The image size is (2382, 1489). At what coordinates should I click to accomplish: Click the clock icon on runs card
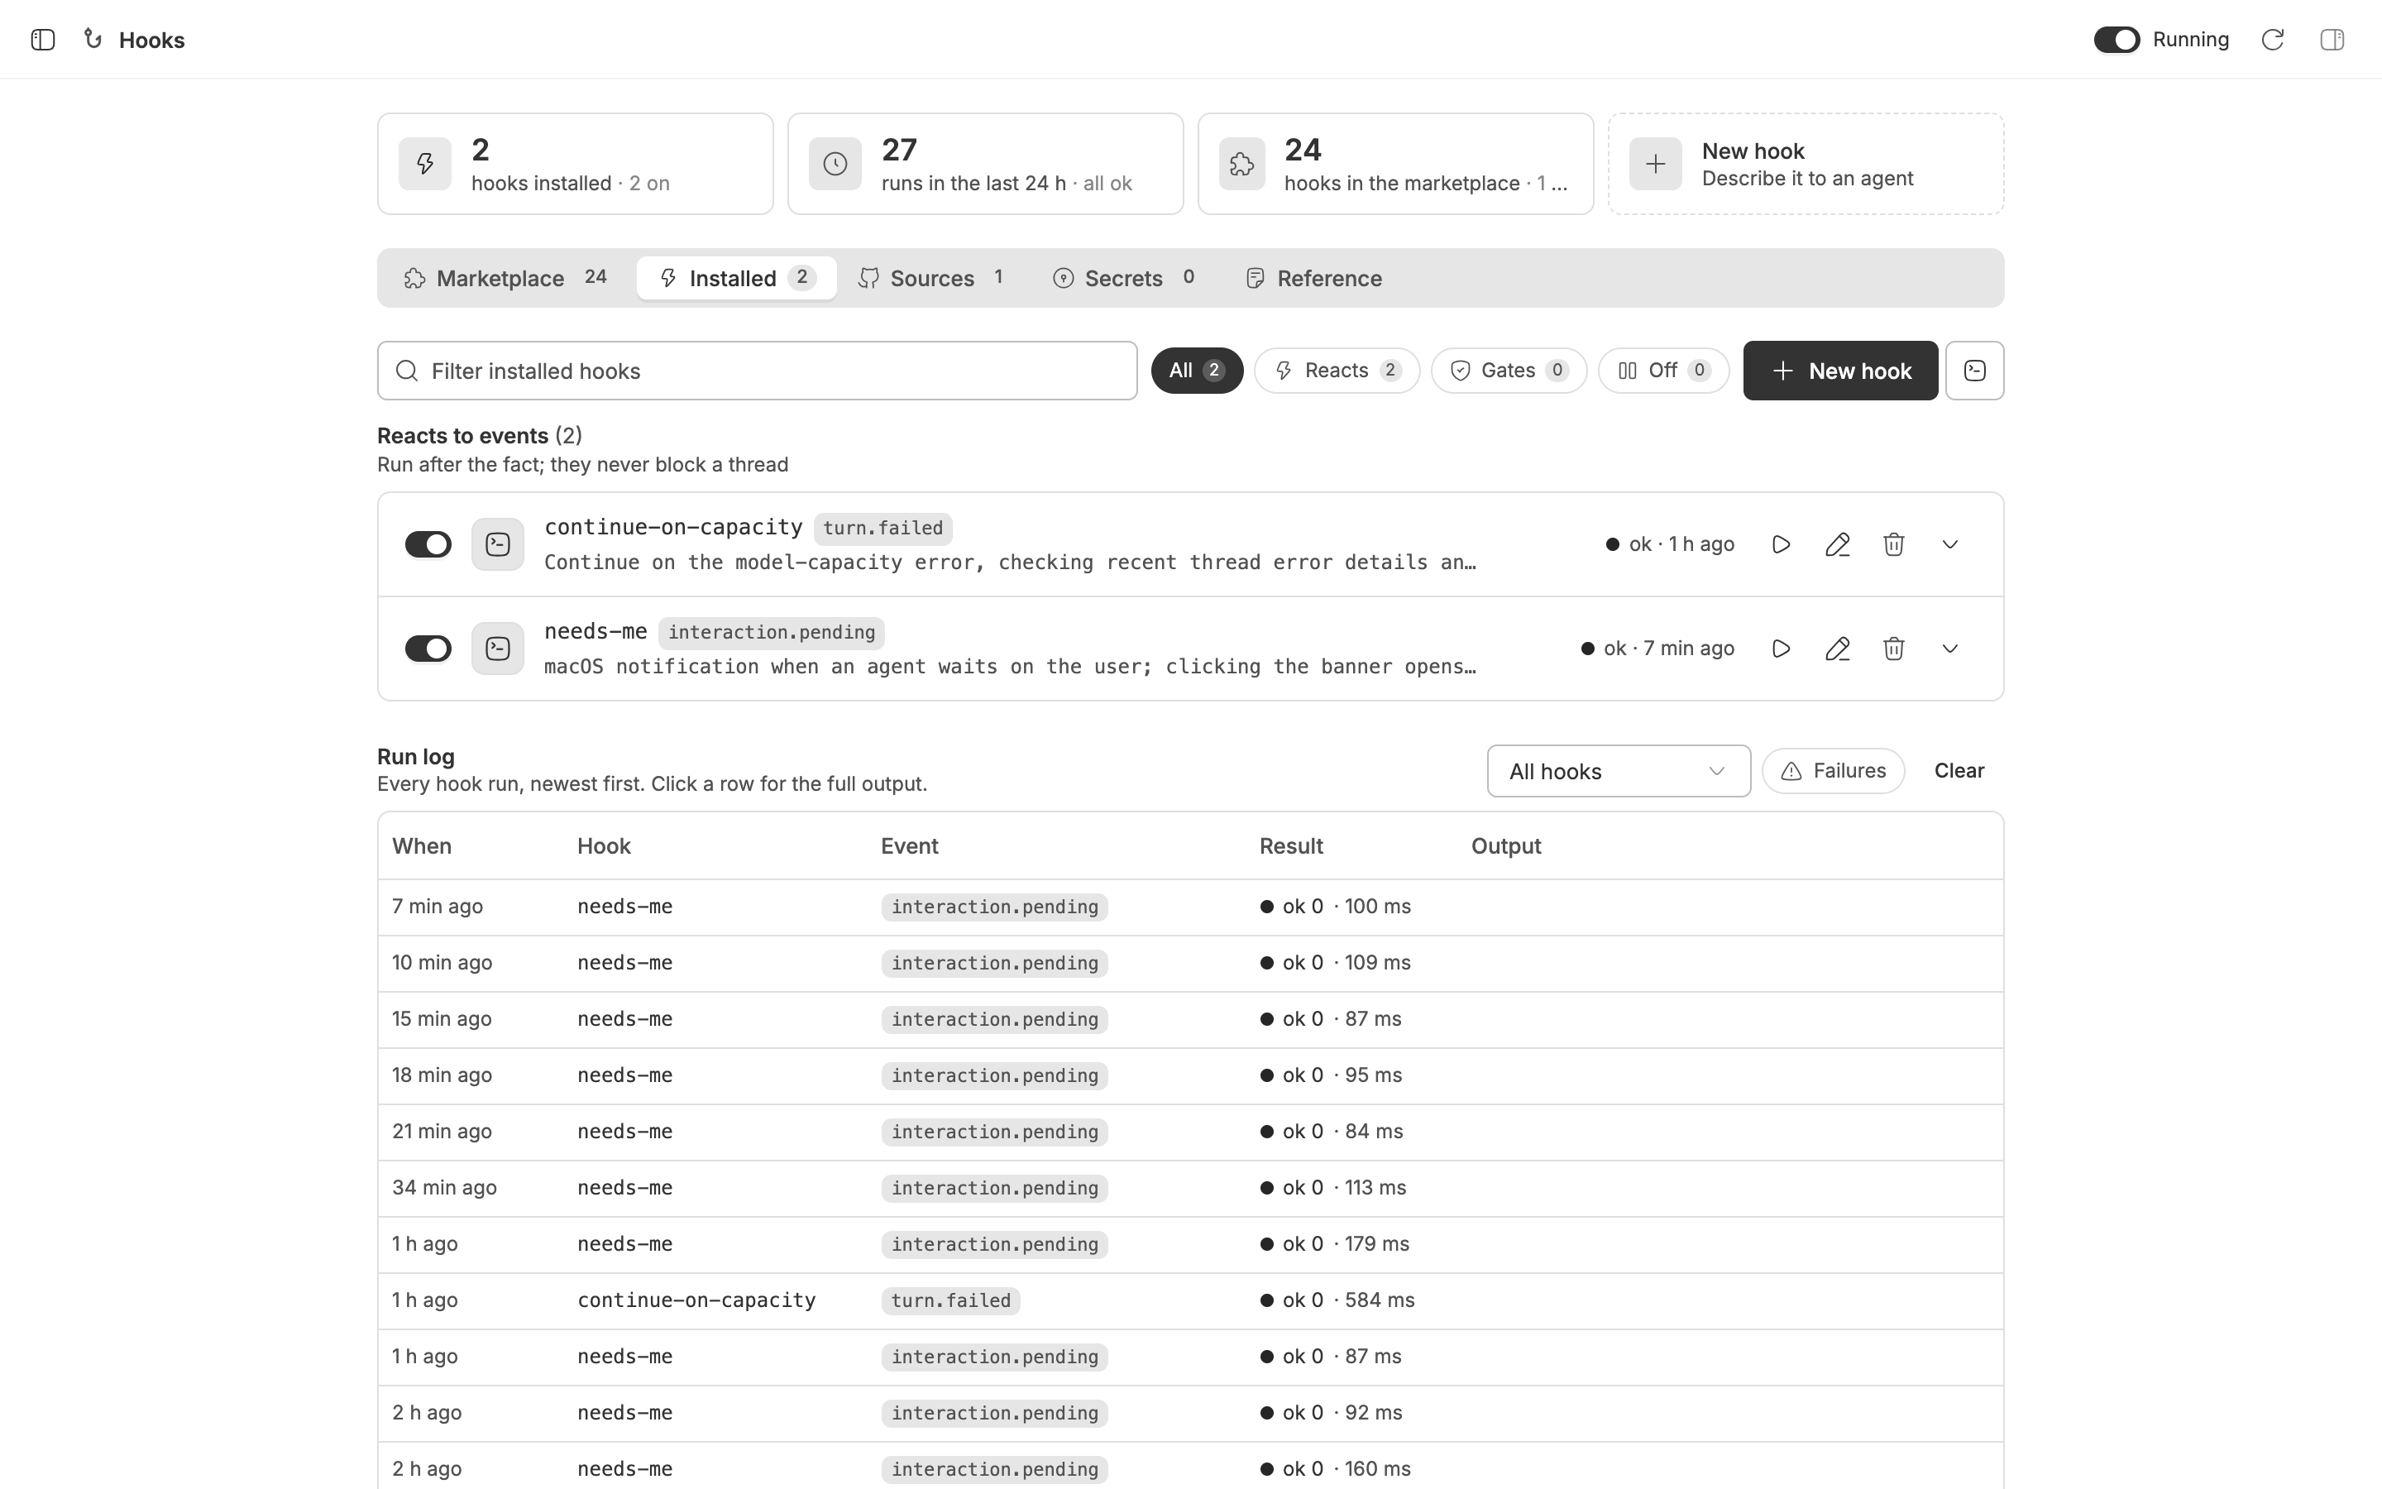click(835, 164)
